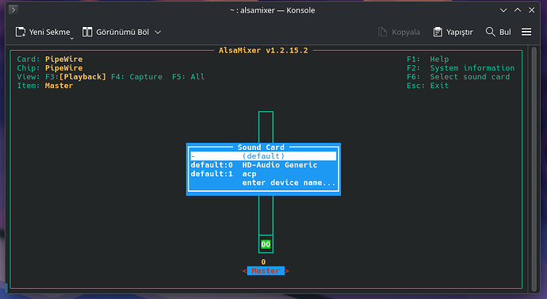Click the Master channel label
This screenshot has height=299, width=547.
266,270
